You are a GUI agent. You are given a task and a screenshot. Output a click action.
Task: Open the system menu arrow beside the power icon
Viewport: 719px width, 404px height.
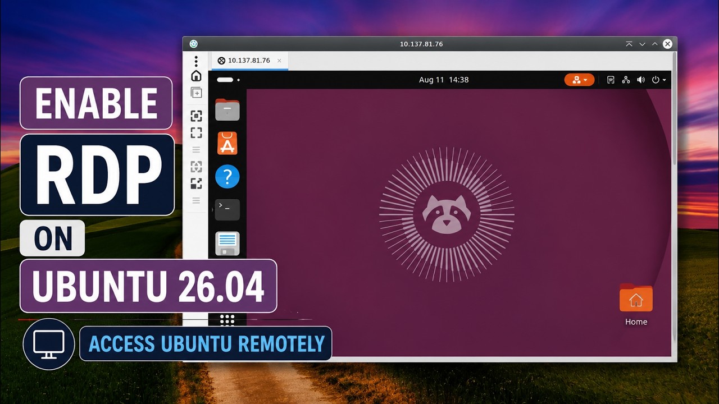pos(664,80)
